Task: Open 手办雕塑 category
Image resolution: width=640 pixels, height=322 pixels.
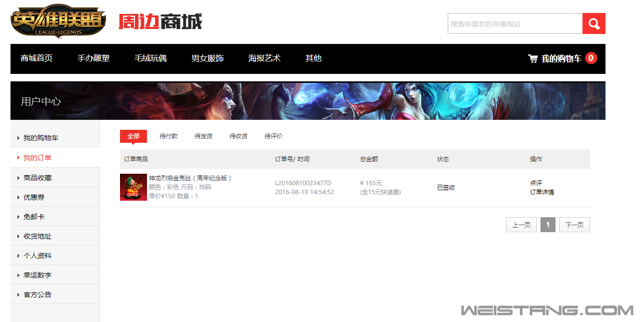Action: click(x=93, y=58)
